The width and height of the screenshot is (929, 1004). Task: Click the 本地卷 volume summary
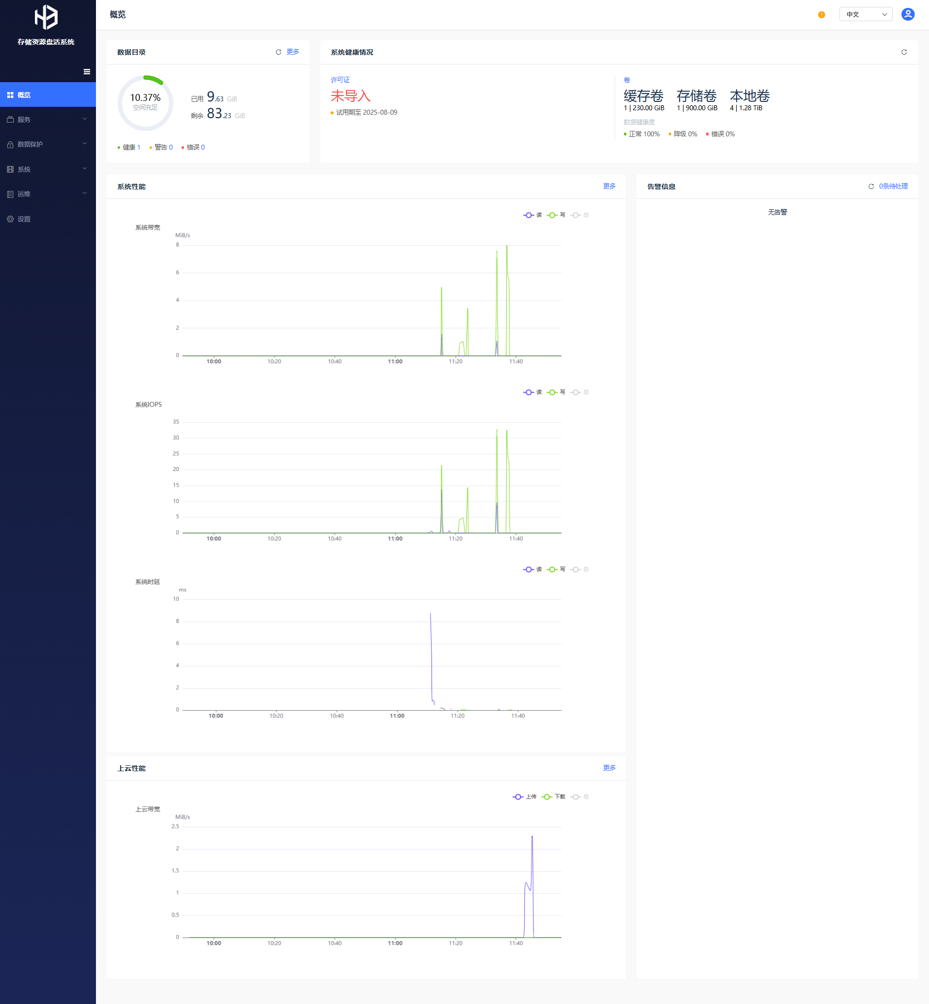coord(749,100)
